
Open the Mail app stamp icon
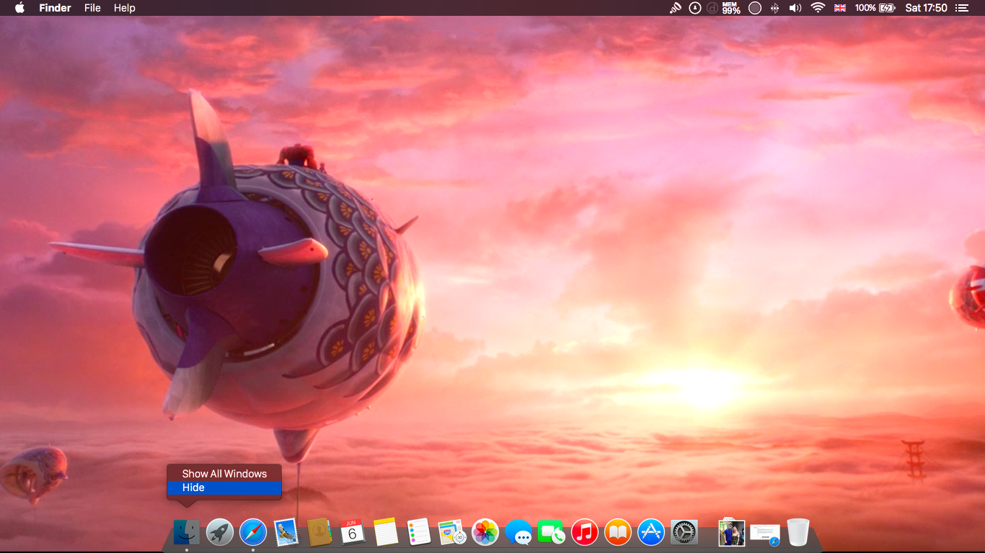[286, 533]
